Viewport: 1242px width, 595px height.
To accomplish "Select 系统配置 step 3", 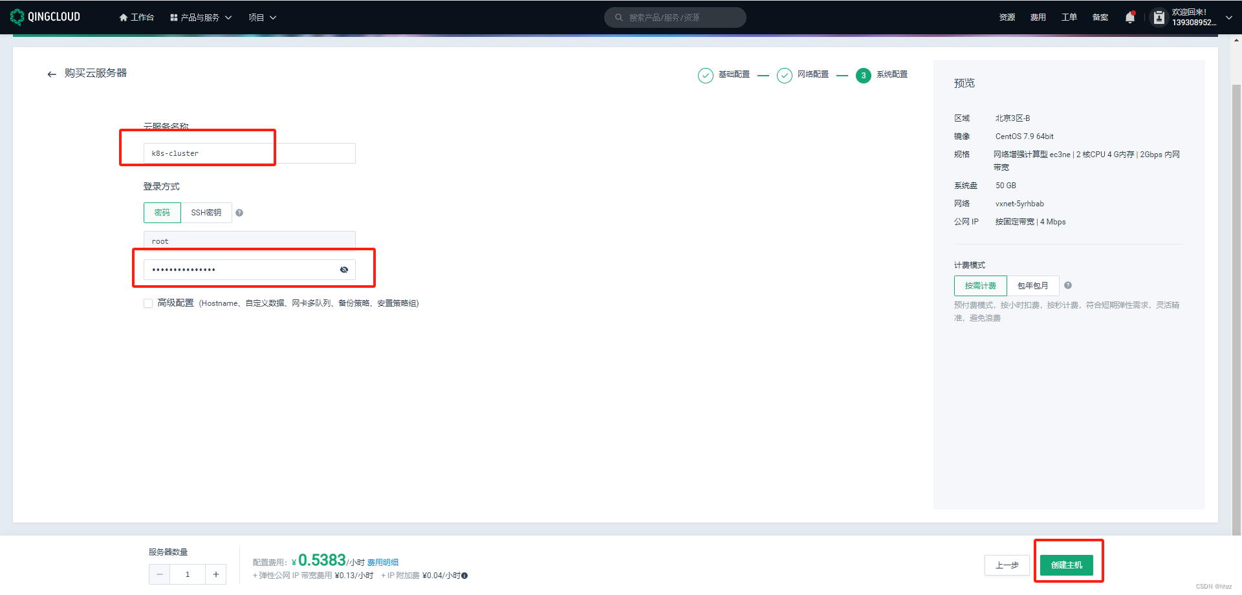I will click(882, 75).
